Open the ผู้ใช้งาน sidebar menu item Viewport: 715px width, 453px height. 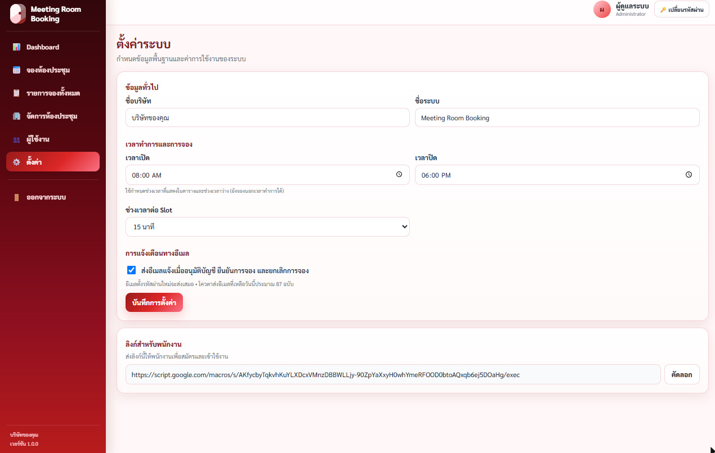click(x=53, y=139)
